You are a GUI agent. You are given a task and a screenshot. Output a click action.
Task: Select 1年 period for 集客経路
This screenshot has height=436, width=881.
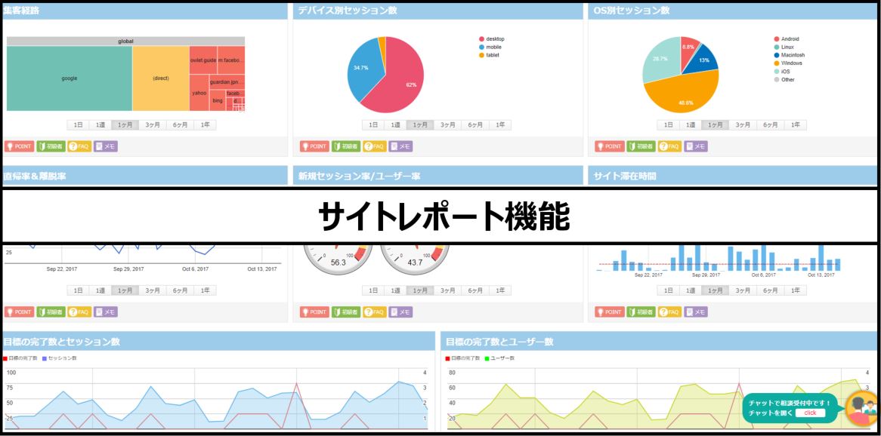tap(205, 125)
